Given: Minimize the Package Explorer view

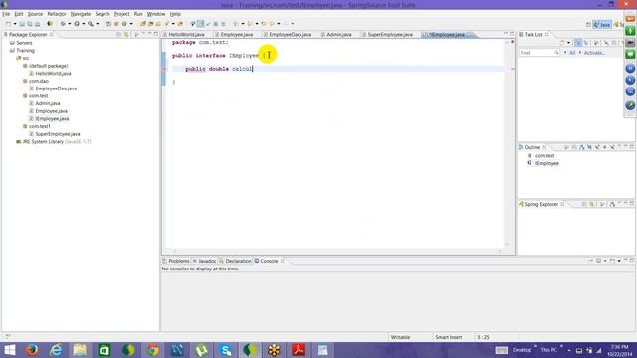Looking at the screenshot, I should point(150,34).
